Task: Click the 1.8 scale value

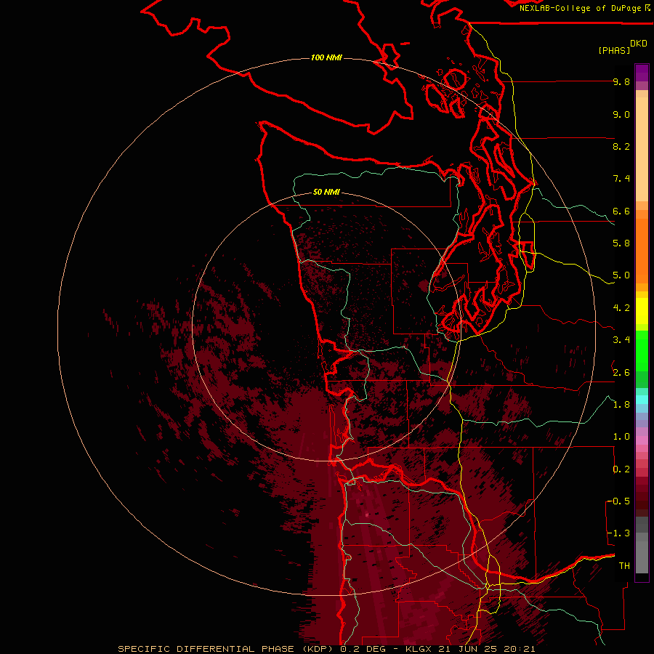Action: pos(621,405)
